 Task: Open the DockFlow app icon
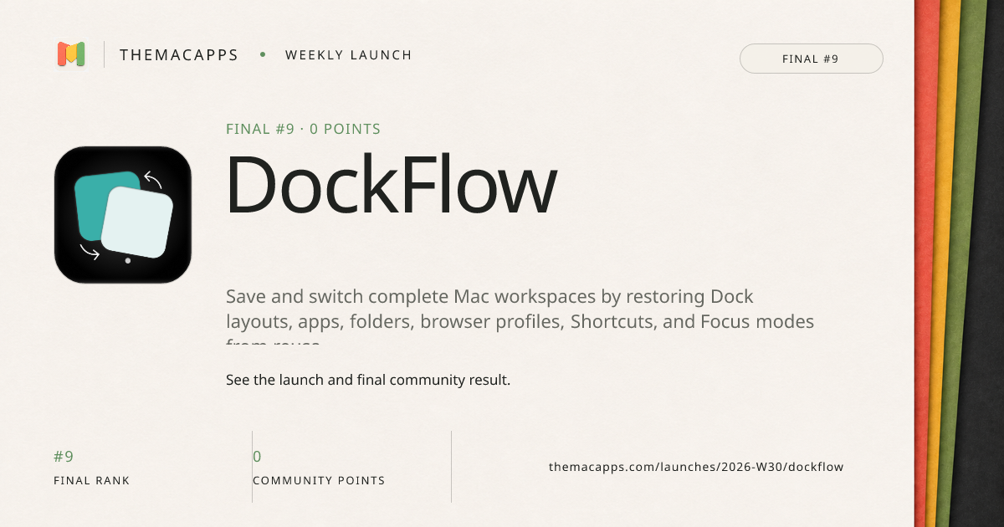pos(123,215)
